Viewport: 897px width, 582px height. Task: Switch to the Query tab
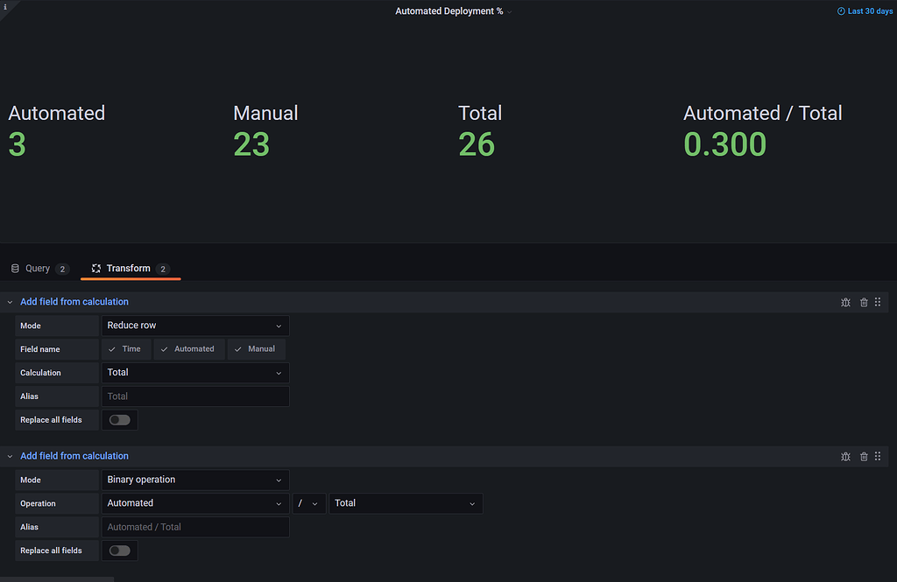(x=39, y=268)
